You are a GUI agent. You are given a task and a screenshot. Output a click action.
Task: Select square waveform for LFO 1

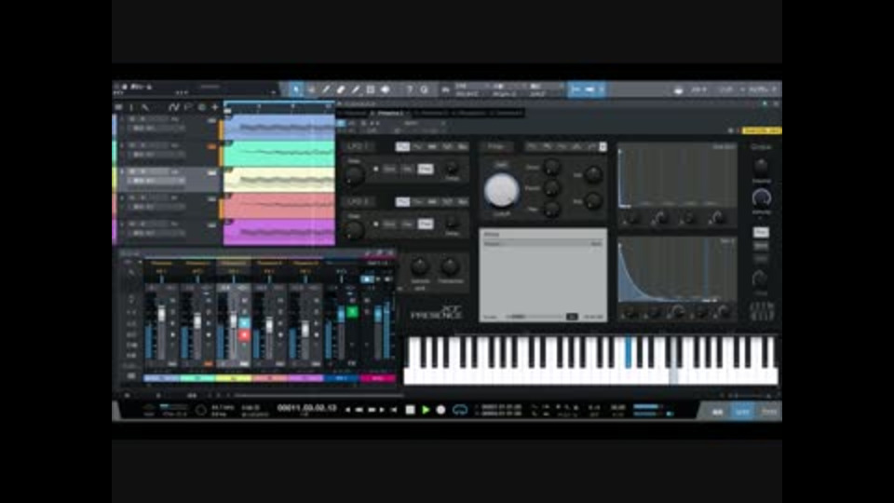(x=447, y=147)
